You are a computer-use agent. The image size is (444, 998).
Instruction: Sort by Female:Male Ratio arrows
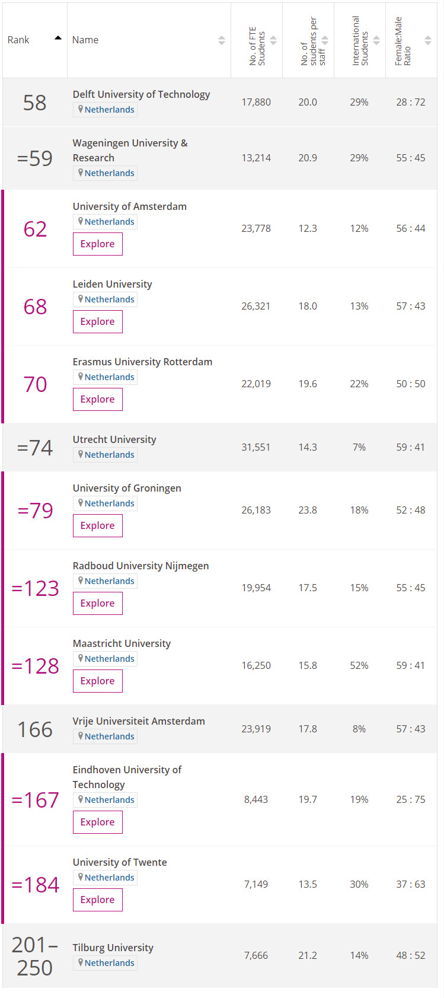pos(428,40)
